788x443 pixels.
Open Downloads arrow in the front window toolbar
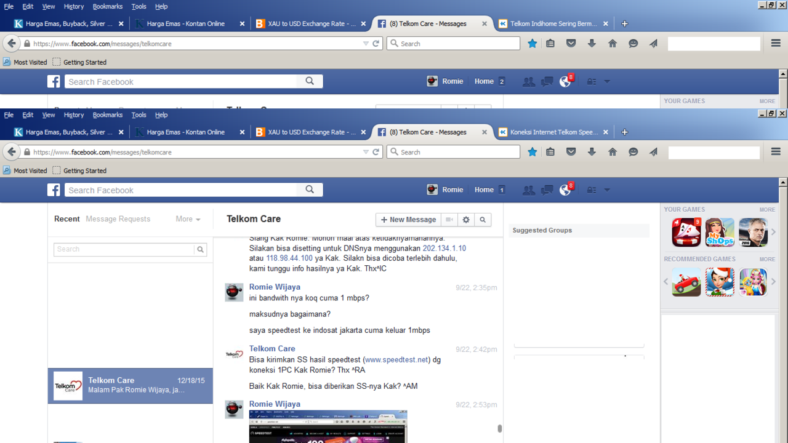[592, 152]
